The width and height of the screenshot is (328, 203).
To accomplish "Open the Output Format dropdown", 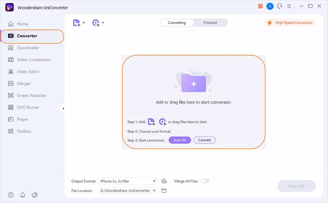I will point(128,181).
